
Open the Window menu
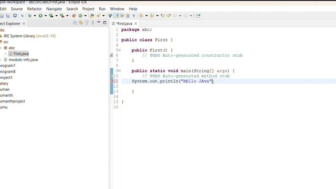pos(117,9)
